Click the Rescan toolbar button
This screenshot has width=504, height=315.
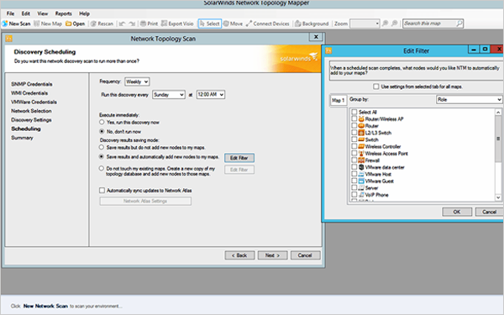(102, 24)
